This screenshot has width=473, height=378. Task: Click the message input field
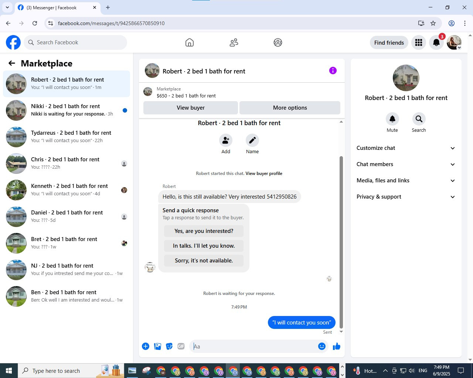point(253,346)
